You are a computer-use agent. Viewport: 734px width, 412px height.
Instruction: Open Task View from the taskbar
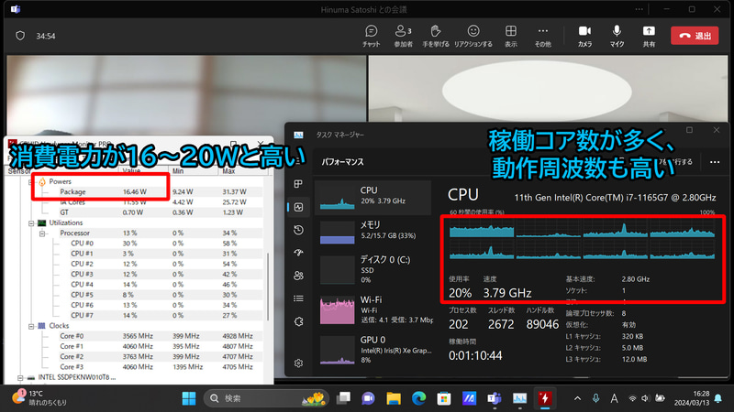click(343, 398)
